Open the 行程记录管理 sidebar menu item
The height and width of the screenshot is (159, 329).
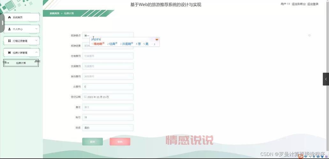[21, 41]
